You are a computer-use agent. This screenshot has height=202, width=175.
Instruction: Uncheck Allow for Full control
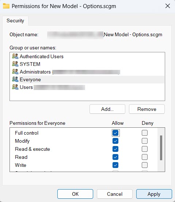tap(115, 133)
